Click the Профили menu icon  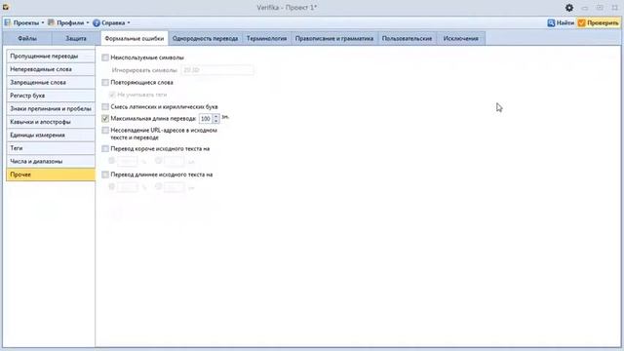point(52,22)
